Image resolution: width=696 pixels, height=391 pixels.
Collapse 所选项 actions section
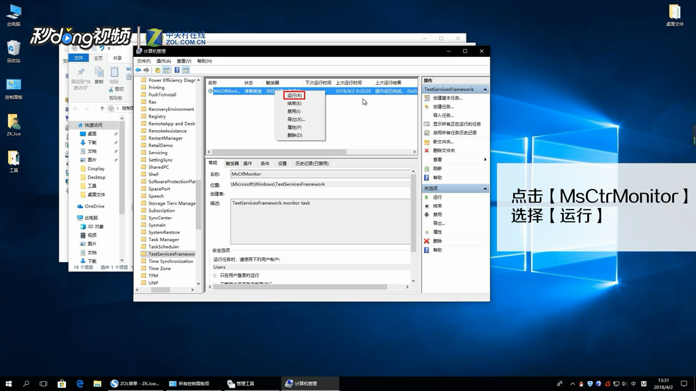click(484, 188)
